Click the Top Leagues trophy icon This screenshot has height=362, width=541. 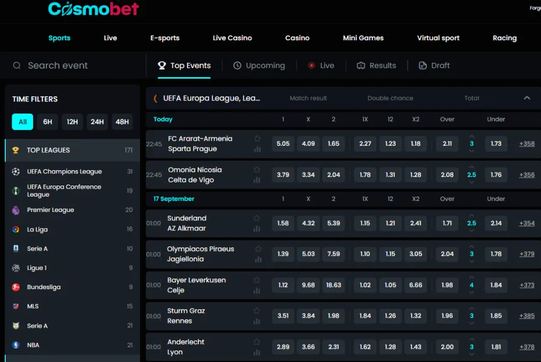15,150
